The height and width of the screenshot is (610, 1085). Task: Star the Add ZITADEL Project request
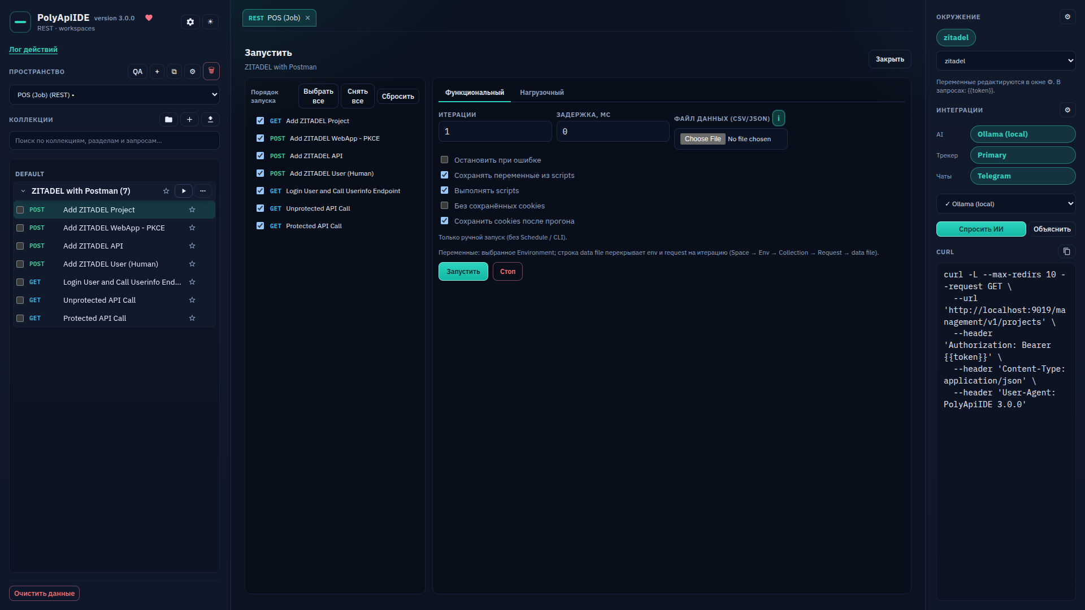point(192,210)
